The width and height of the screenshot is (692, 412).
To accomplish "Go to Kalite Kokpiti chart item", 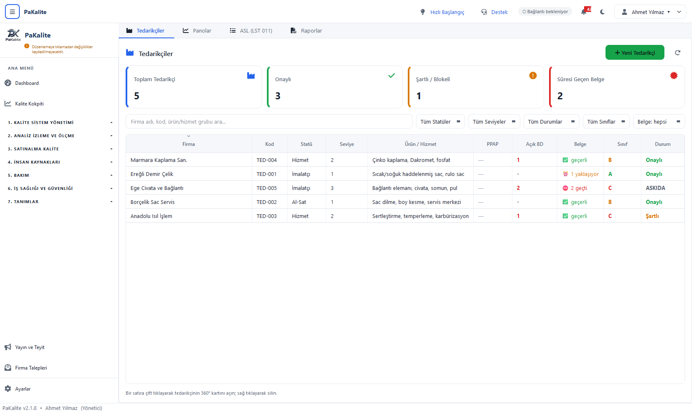I will coord(24,104).
